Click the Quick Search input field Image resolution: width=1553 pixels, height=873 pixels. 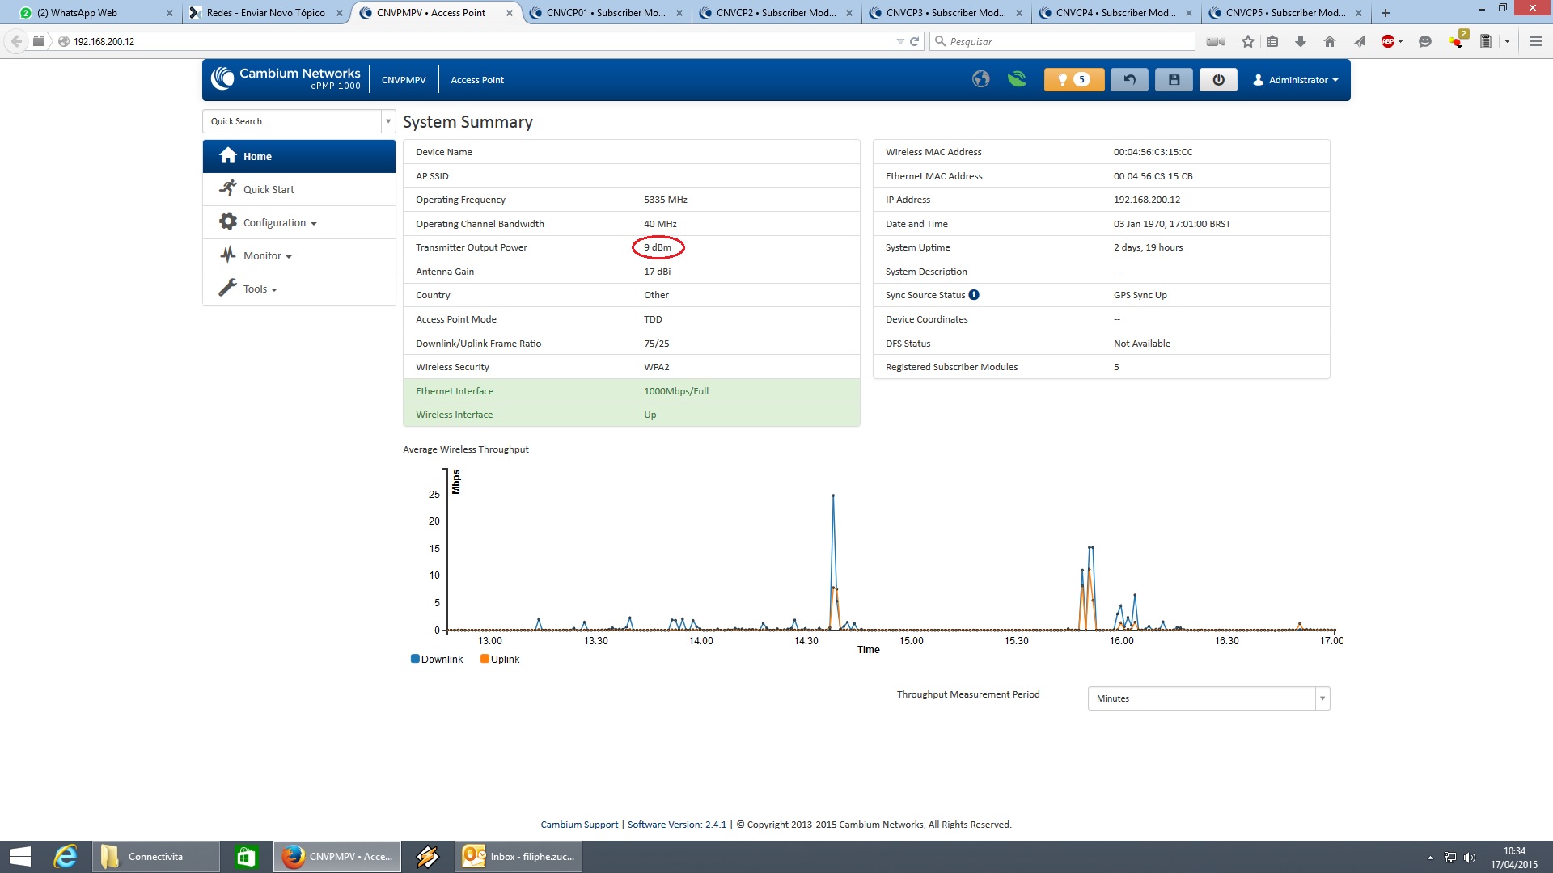(291, 121)
